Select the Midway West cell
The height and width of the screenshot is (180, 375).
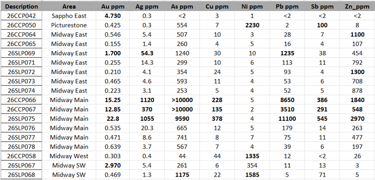pos(69,156)
